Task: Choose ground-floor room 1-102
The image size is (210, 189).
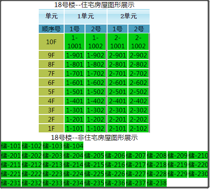Action: coord(95,128)
